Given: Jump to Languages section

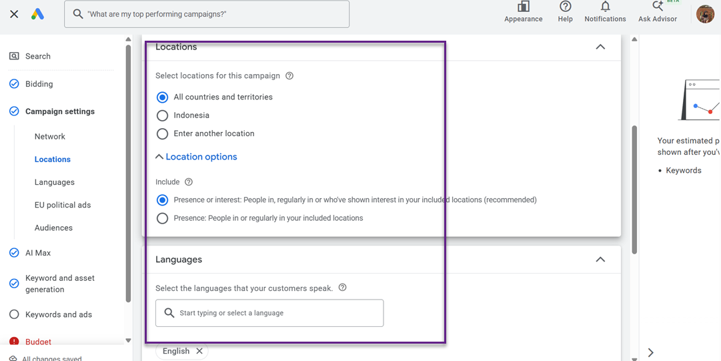Looking at the screenshot, I should pos(54,182).
